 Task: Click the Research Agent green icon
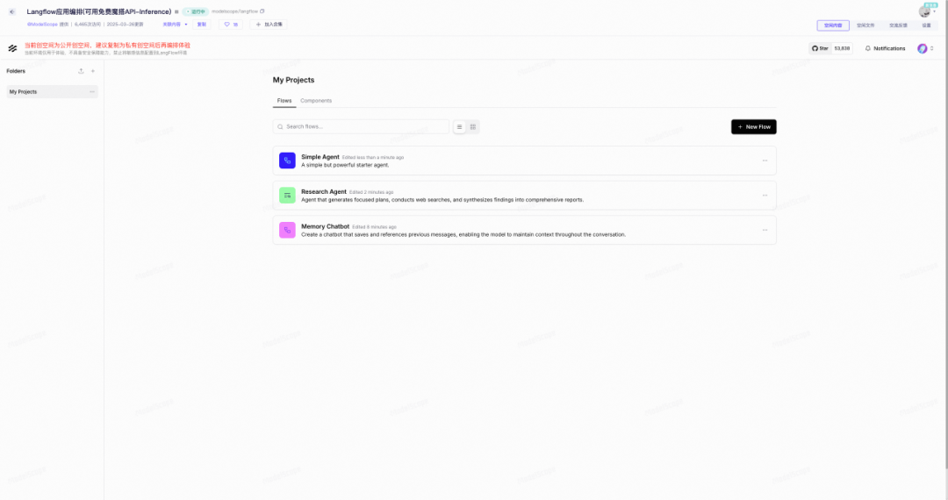(x=287, y=196)
